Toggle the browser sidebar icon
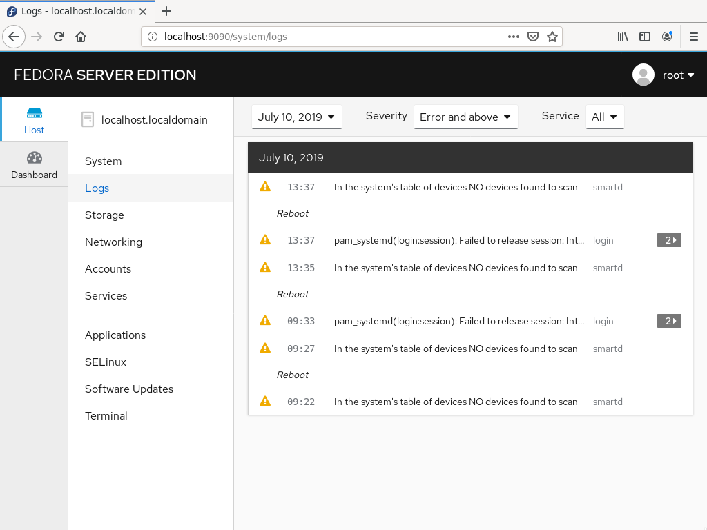This screenshot has width=707, height=530. [x=645, y=37]
